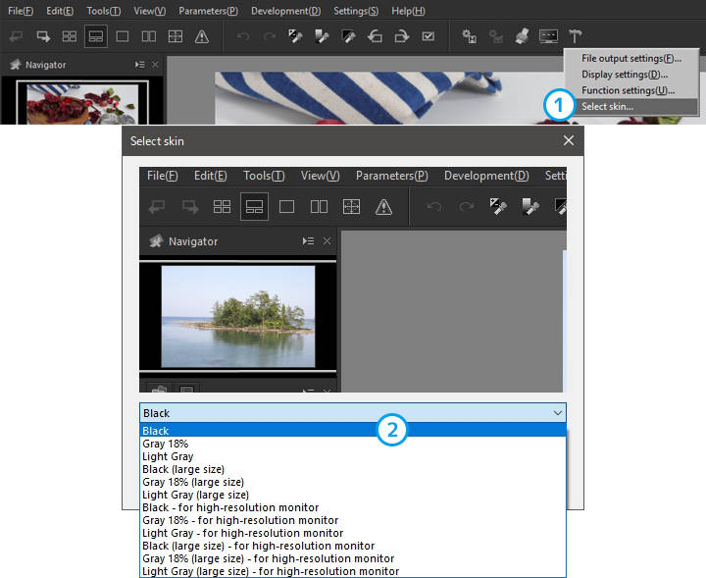Toggle the warning triangle icon in main toolbar
Screen dimensions: 706x578
(202, 36)
